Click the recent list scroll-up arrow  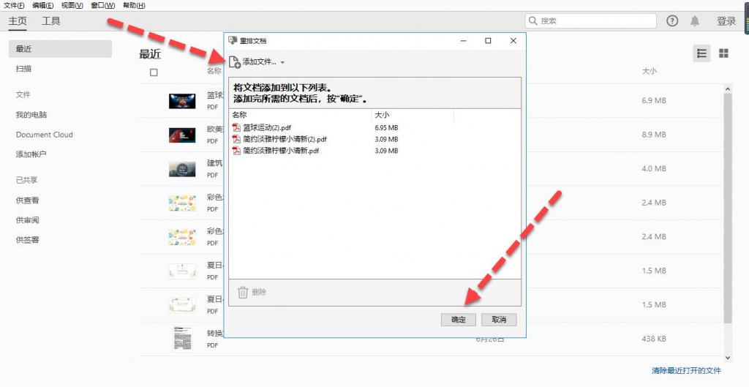tap(728, 89)
